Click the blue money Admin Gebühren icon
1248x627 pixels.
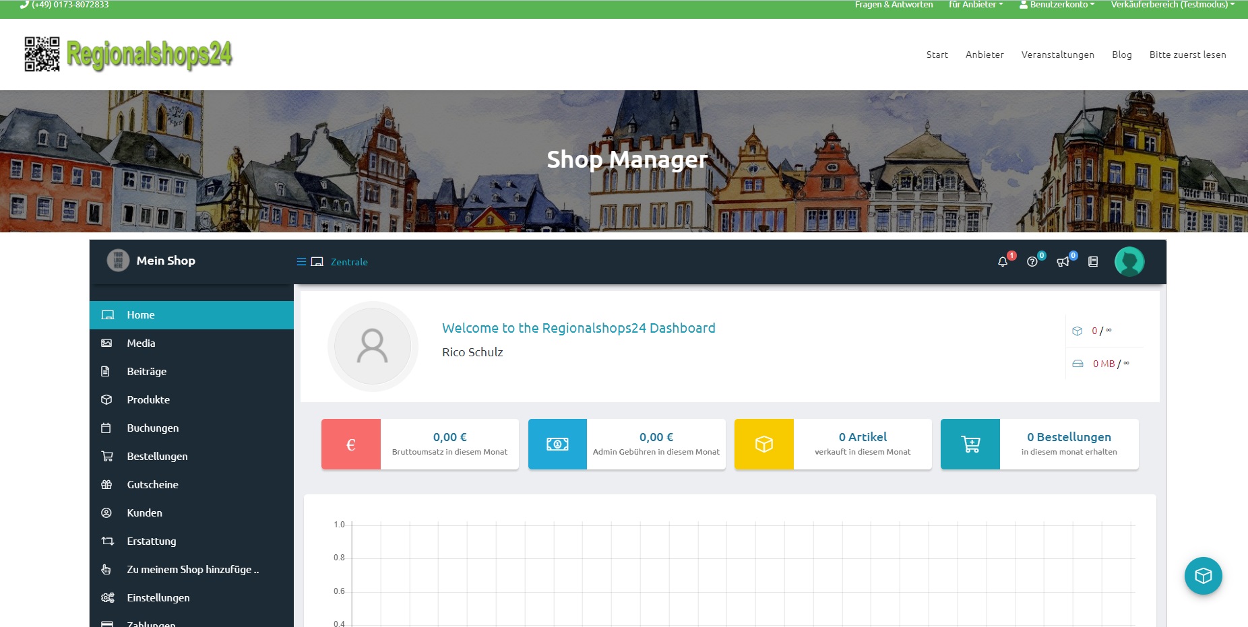tap(557, 444)
